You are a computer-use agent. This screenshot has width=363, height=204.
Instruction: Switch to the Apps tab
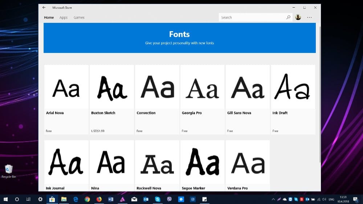[x=64, y=17]
